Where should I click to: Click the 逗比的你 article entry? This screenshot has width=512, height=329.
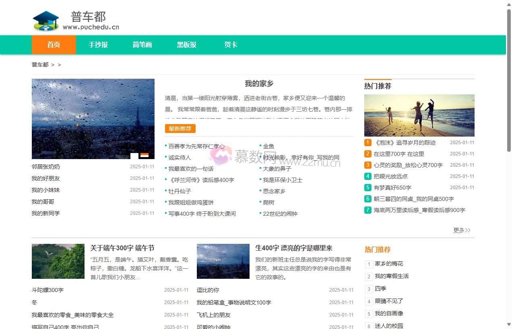(208, 290)
